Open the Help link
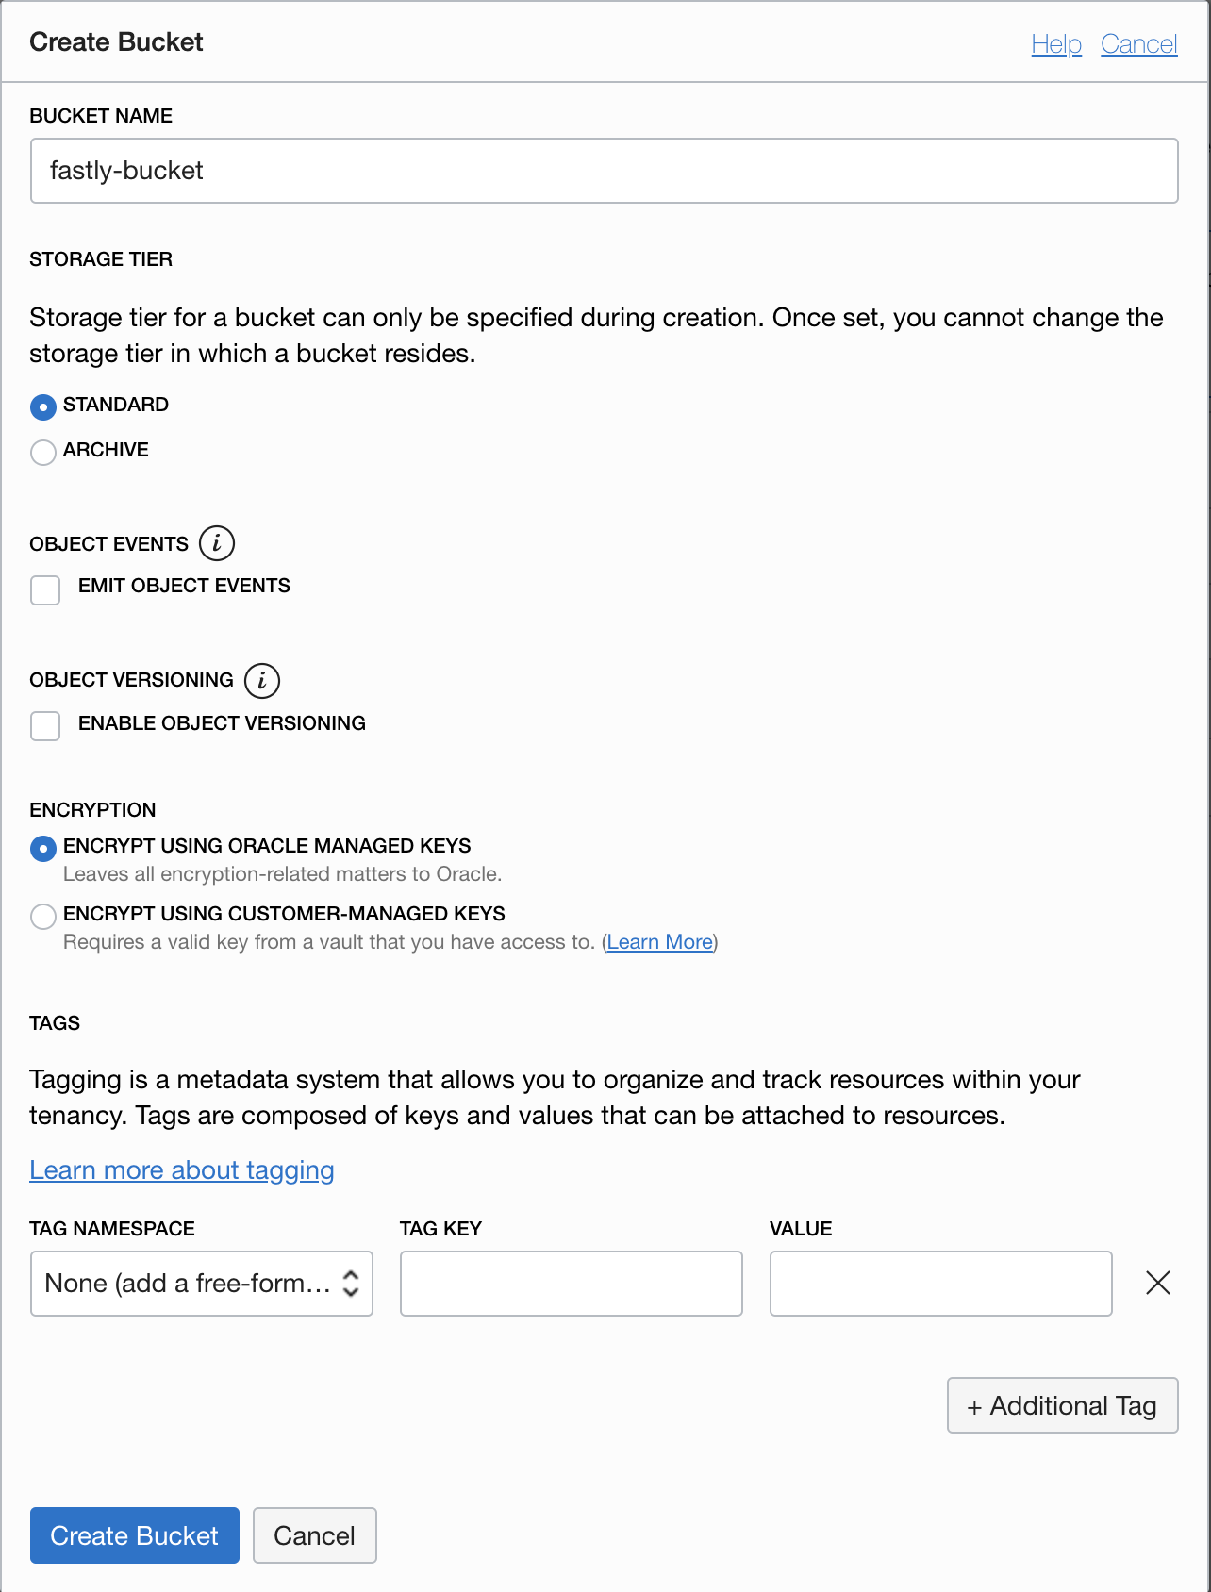This screenshot has width=1211, height=1592. (1056, 43)
